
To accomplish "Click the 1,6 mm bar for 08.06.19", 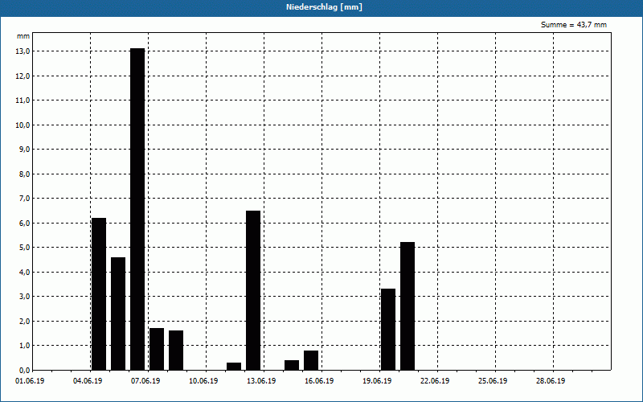I will pos(176,351).
